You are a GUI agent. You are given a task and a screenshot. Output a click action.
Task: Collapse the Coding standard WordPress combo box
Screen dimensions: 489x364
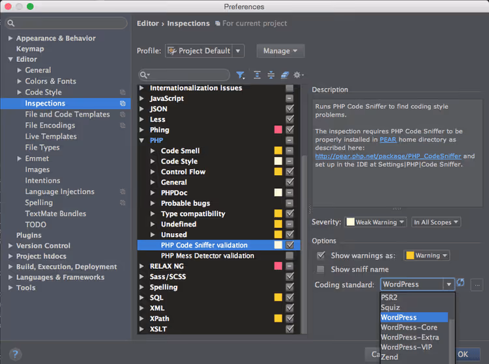(x=449, y=285)
